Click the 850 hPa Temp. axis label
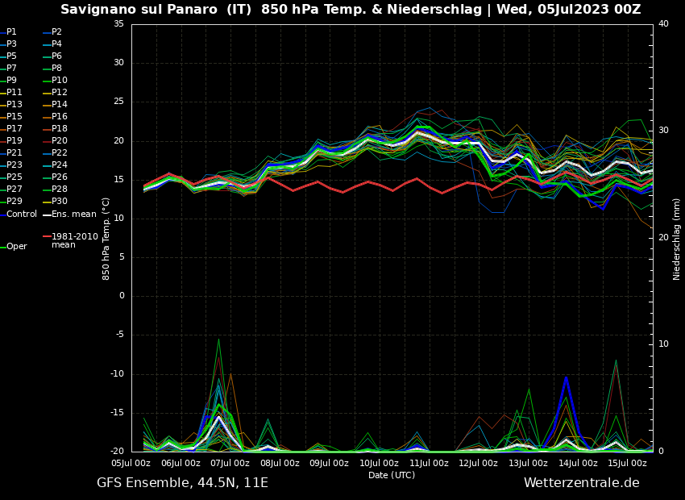 point(106,239)
